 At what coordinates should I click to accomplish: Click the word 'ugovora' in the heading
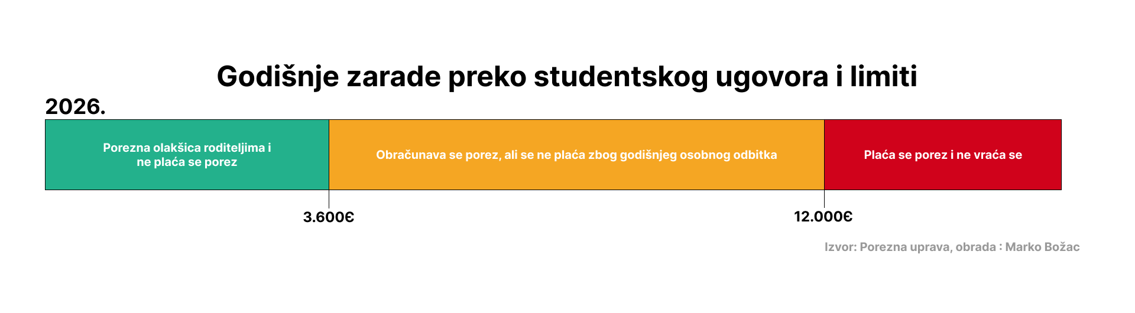[x=772, y=77]
